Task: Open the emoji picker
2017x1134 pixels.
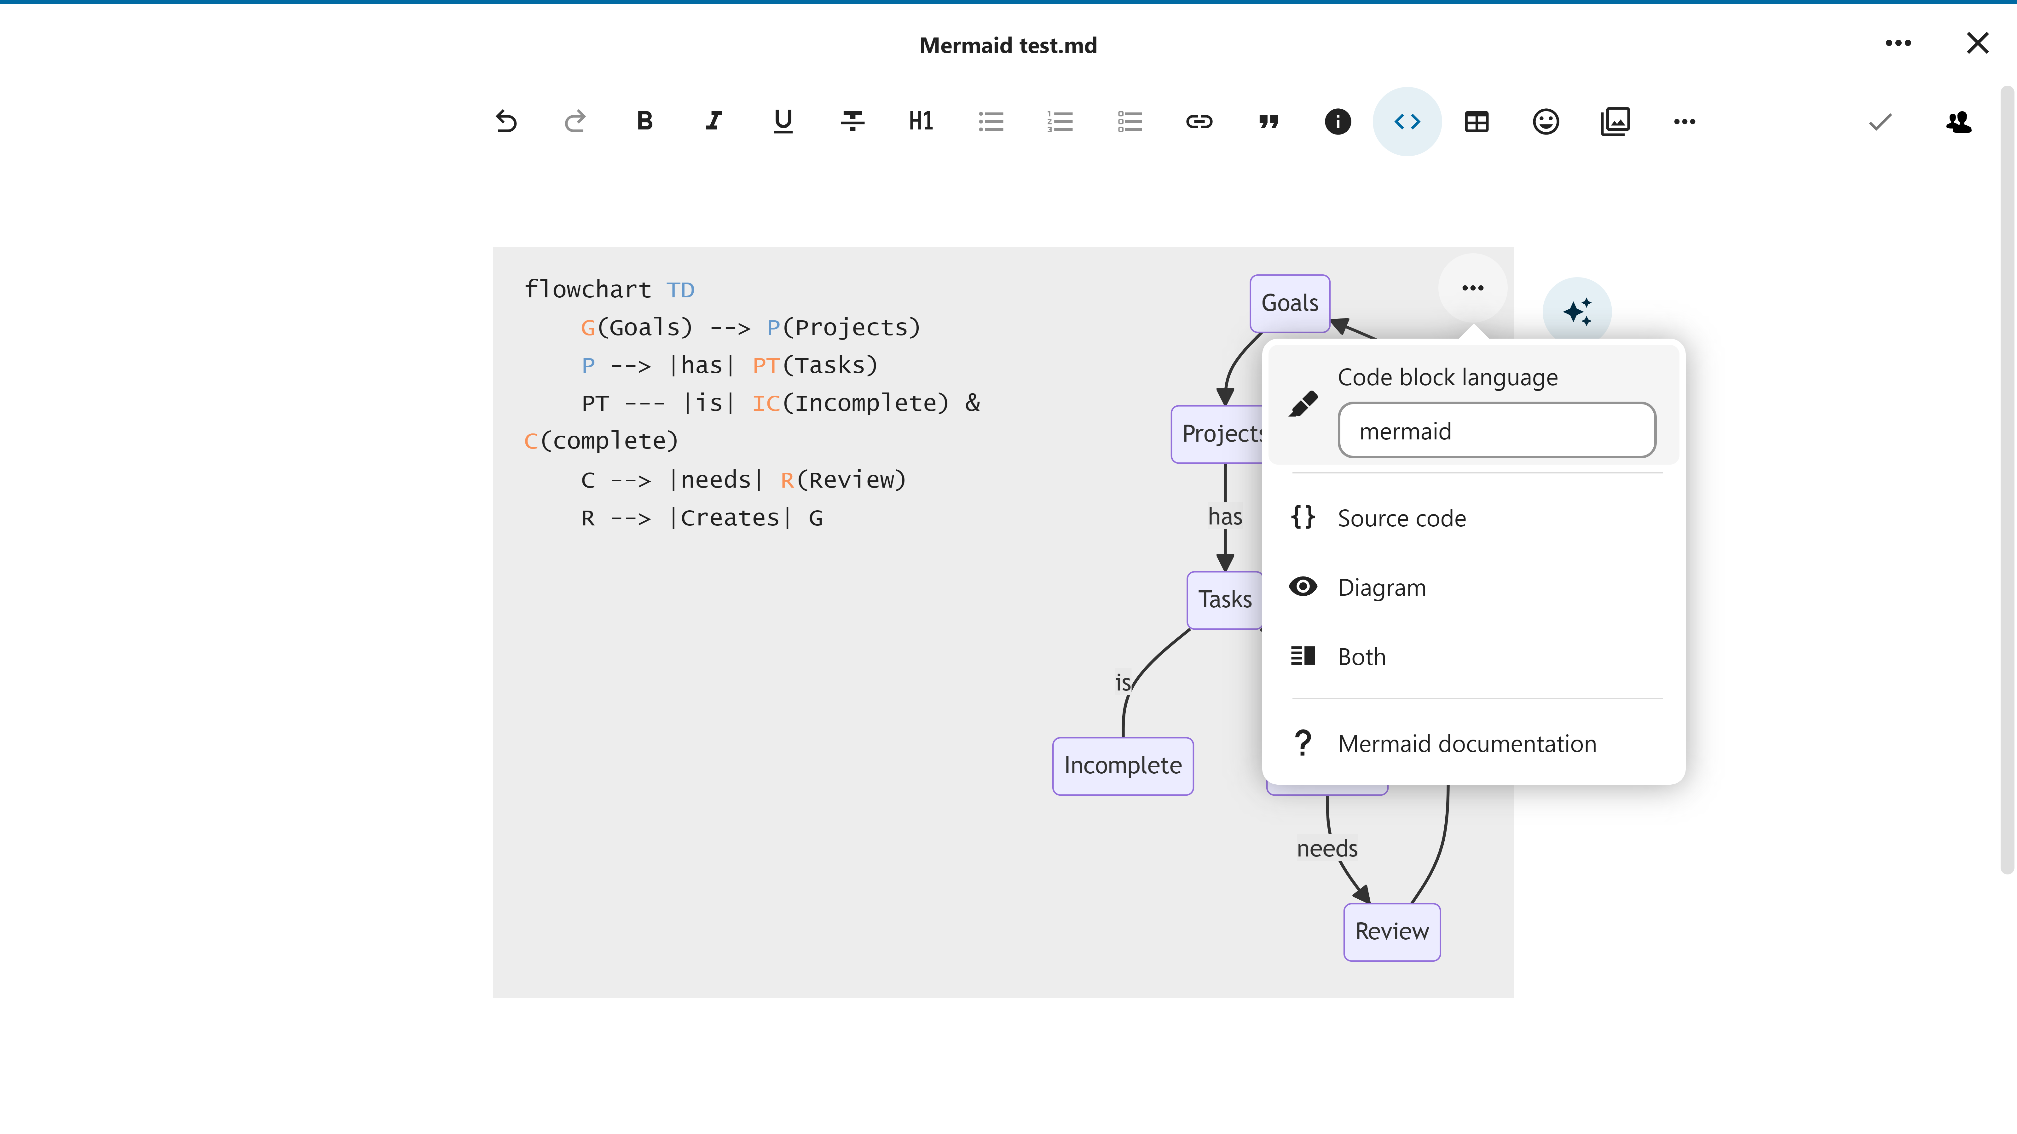Action: click(1546, 121)
